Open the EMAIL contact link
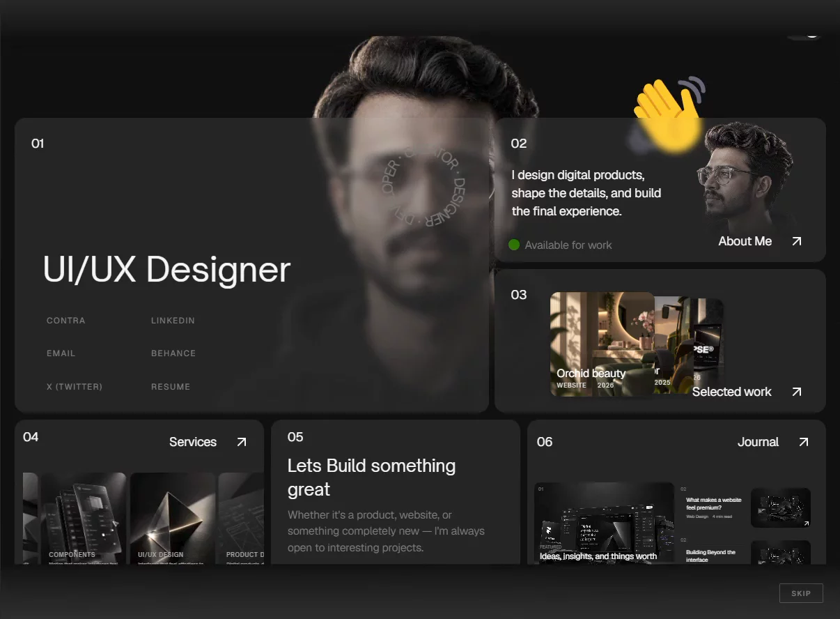This screenshot has height=619, width=840. (61, 353)
